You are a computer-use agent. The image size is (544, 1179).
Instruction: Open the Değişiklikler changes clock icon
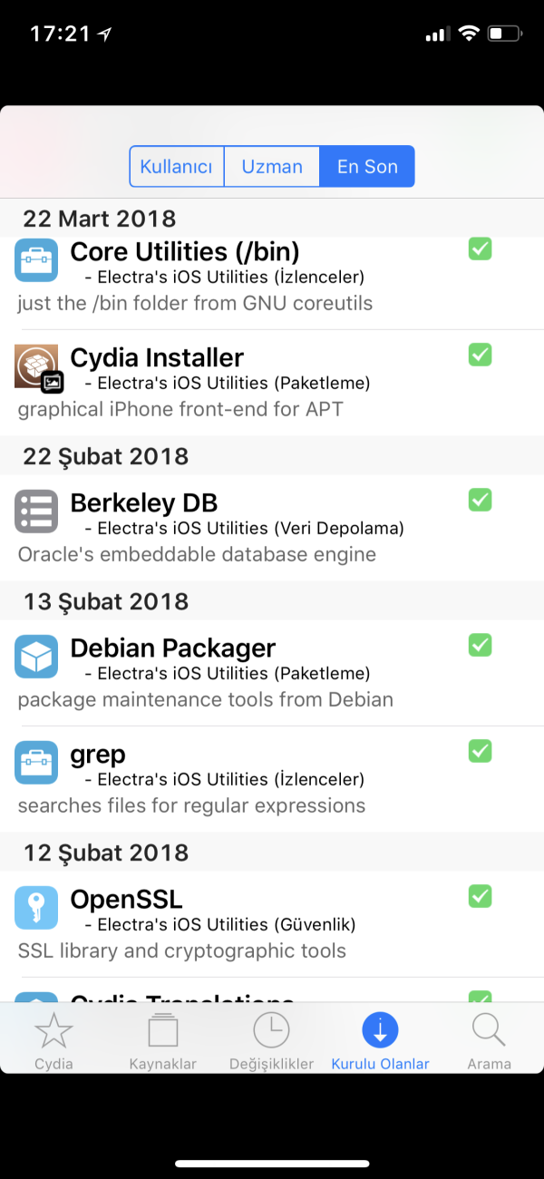pos(271,1029)
